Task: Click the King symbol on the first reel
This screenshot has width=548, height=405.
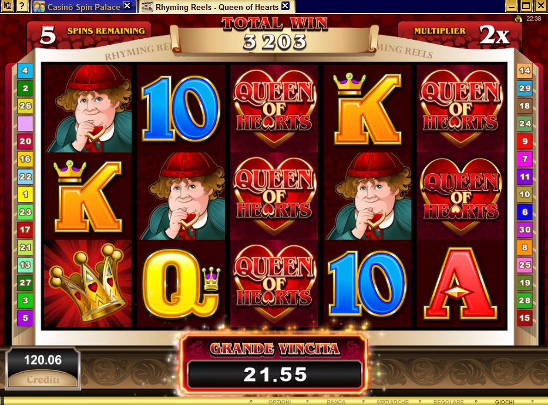Action: (88, 196)
